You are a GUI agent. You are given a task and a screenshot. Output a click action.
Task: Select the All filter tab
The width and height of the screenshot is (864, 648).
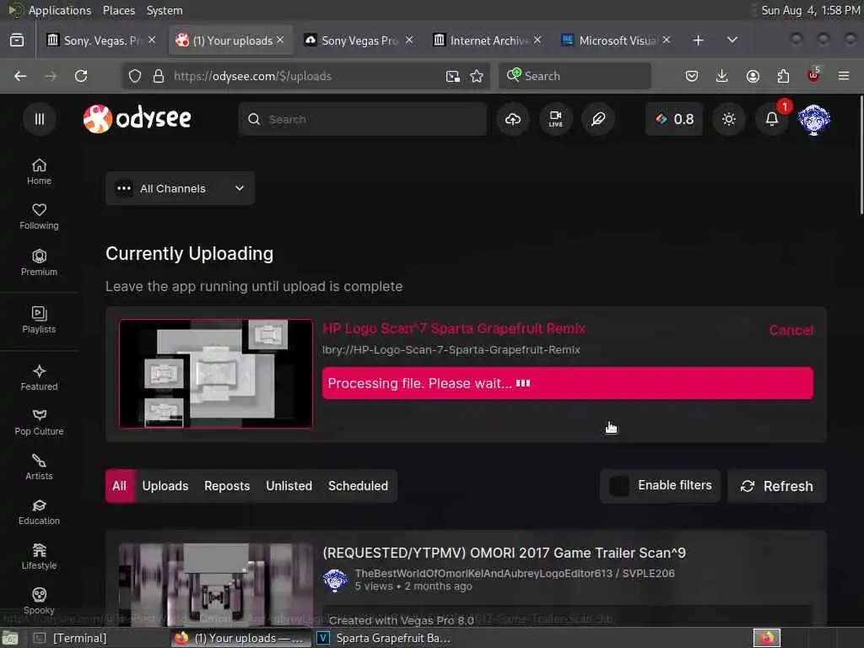(x=120, y=486)
